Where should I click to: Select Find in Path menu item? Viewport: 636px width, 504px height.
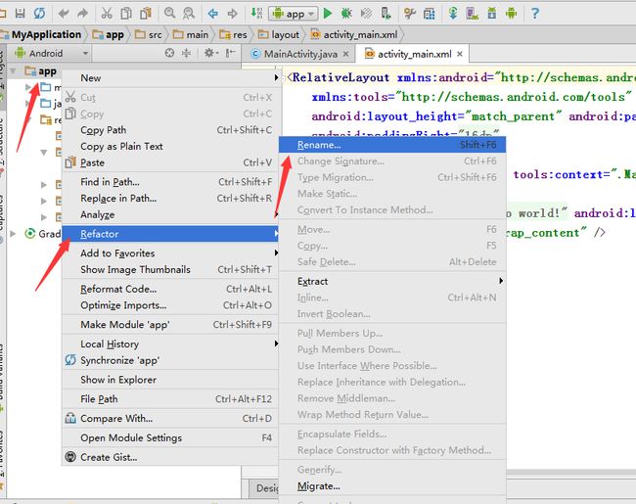170,182
